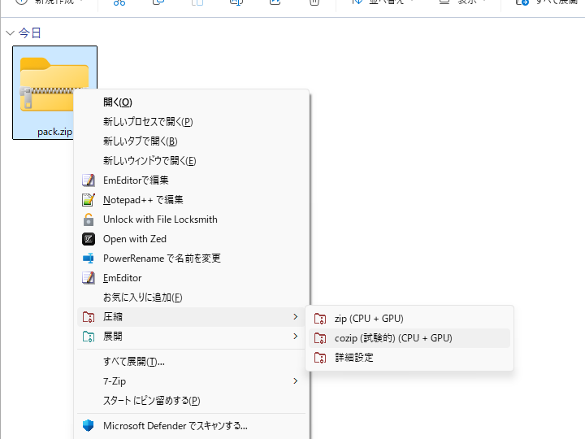Click the cozip (試験的) (CPU + GPU) icon

point(320,338)
